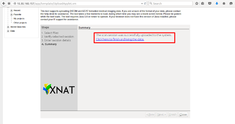Click the disabled Finish button
This screenshot has height=124, width=235.
pos(173,115)
